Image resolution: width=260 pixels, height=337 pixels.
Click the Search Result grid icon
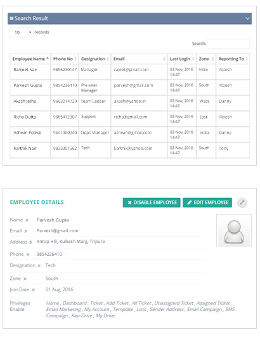pyautogui.click(x=11, y=18)
